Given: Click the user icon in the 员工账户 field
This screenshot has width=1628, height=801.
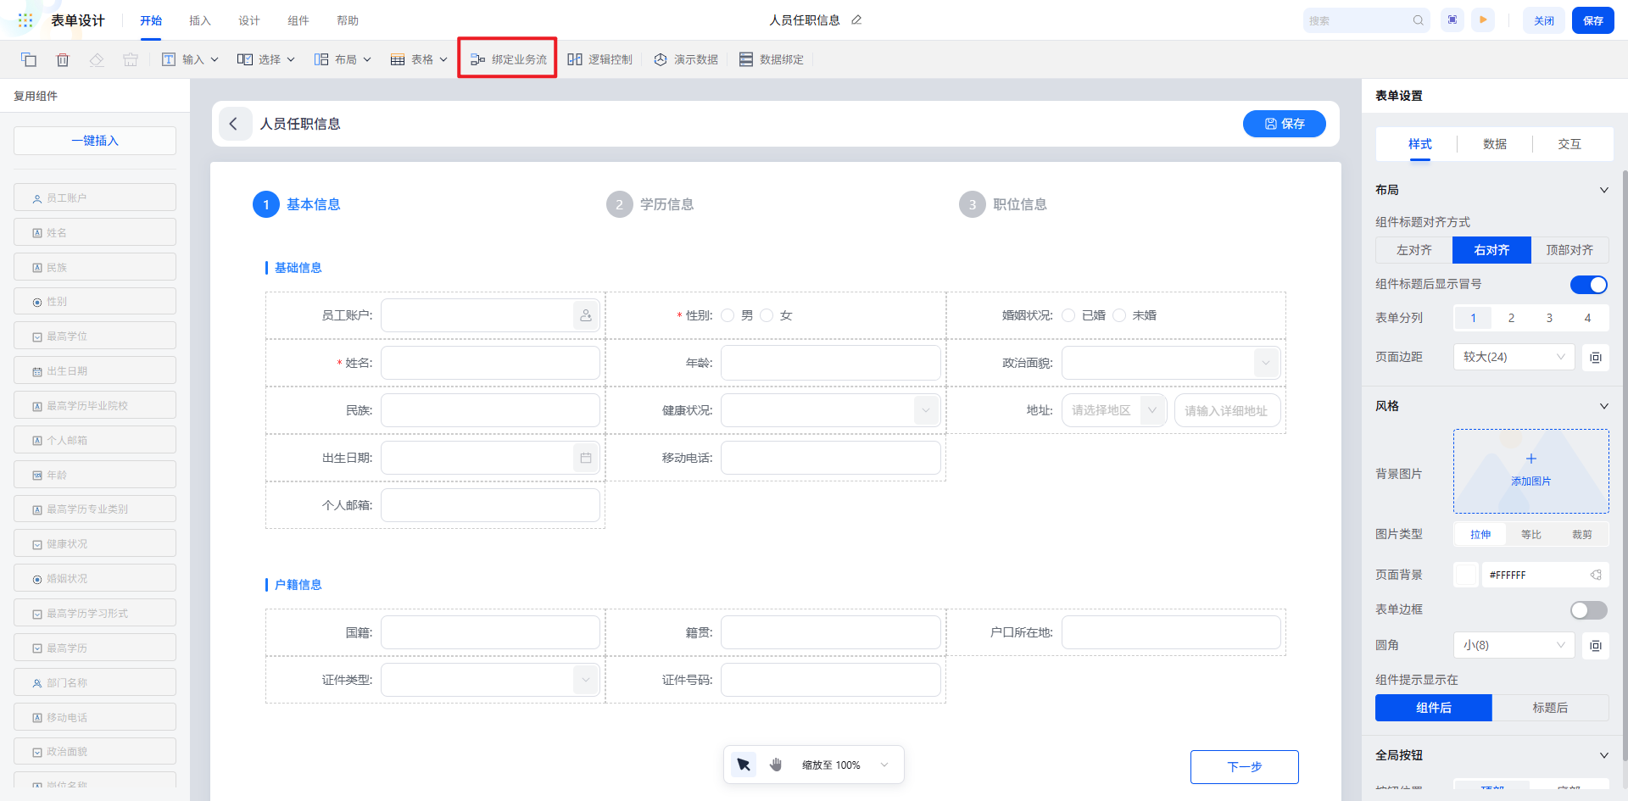Looking at the screenshot, I should tap(586, 315).
